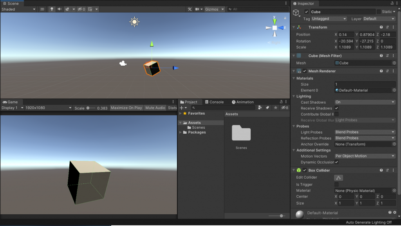Disable the Box Collider component checkbox
Viewport: 401px width, 226px height.
point(305,170)
